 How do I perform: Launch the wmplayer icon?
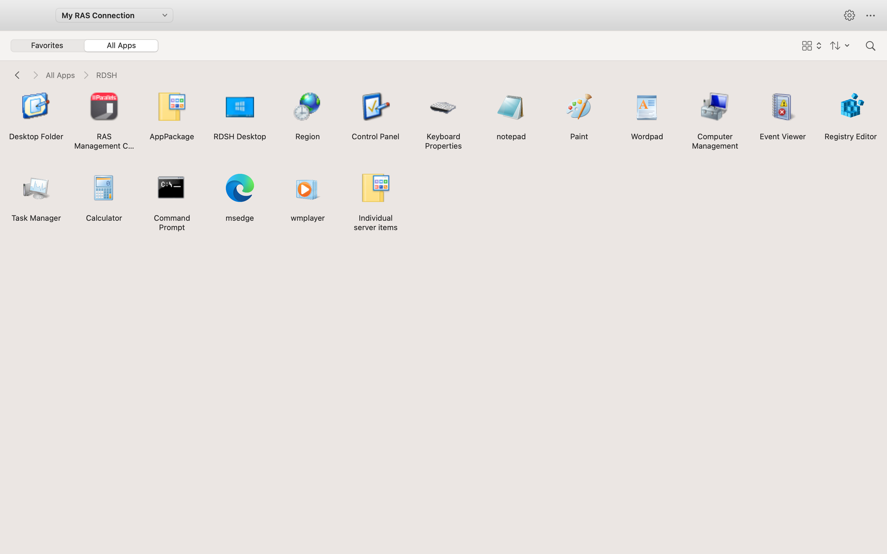307,188
